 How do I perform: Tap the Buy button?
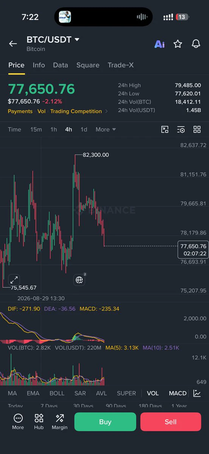tap(105, 422)
